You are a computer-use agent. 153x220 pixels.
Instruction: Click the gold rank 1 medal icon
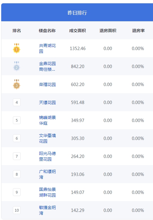point(16,48)
